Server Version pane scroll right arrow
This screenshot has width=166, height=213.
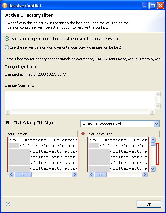[x=145, y=174]
